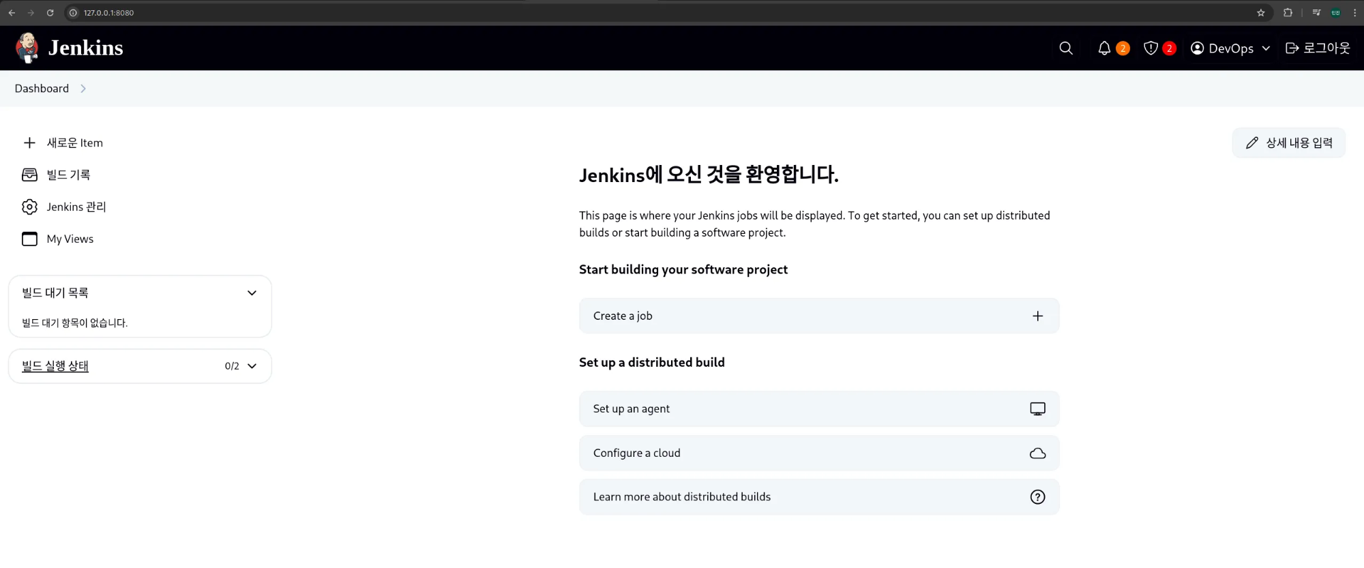The image size is (1364, 568).
Task: Open browser extensions puzzle icon
Action: click(1288, 12)
